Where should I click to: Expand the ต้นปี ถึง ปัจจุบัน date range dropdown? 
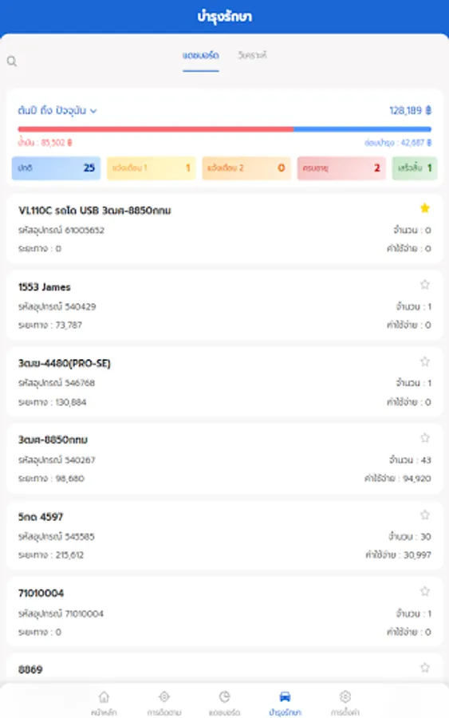pyautogui.click(x=57, y=111)
